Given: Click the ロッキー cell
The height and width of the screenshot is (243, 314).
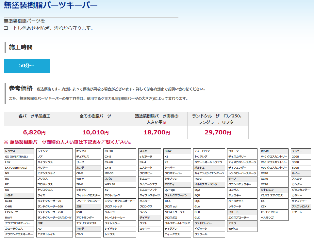Looking at the screenshot, I should pyautogui.click(x=150, y=229).
